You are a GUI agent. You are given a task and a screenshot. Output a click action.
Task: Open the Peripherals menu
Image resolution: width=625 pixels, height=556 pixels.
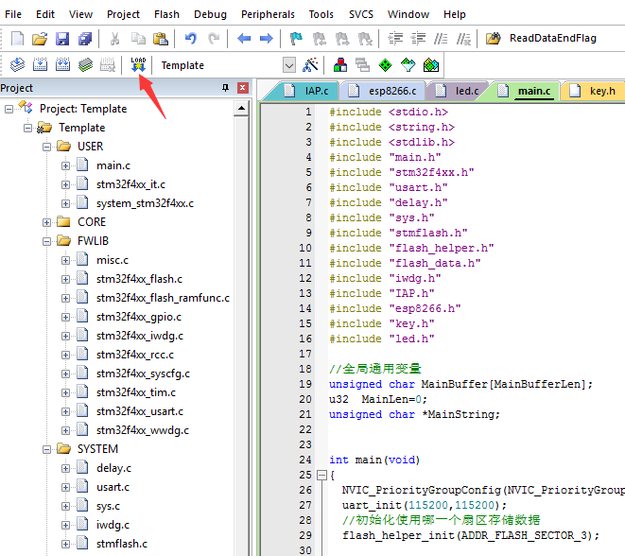268,14
